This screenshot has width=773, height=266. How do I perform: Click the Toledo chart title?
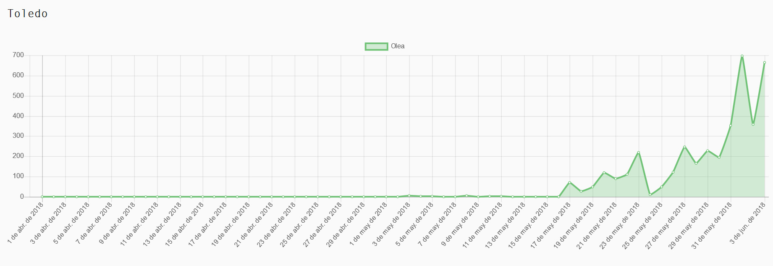click(28, 14)
